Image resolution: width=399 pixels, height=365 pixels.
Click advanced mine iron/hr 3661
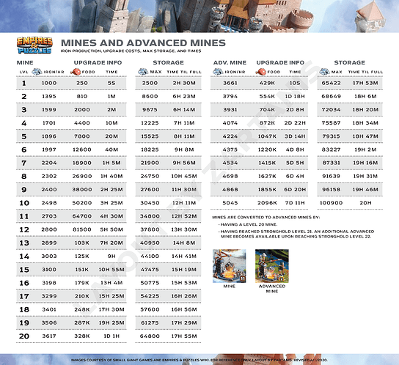click(x=230, y=83)
